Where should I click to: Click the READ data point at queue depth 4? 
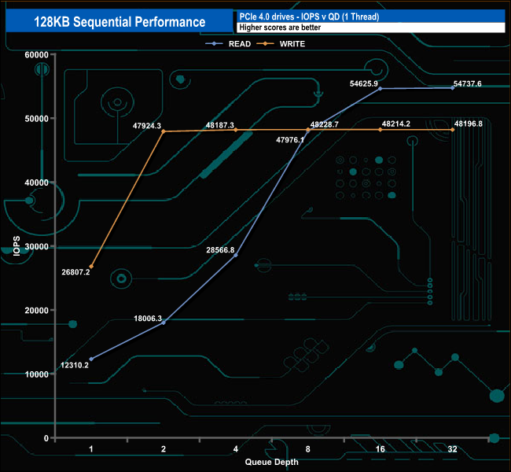click(236, 255)
